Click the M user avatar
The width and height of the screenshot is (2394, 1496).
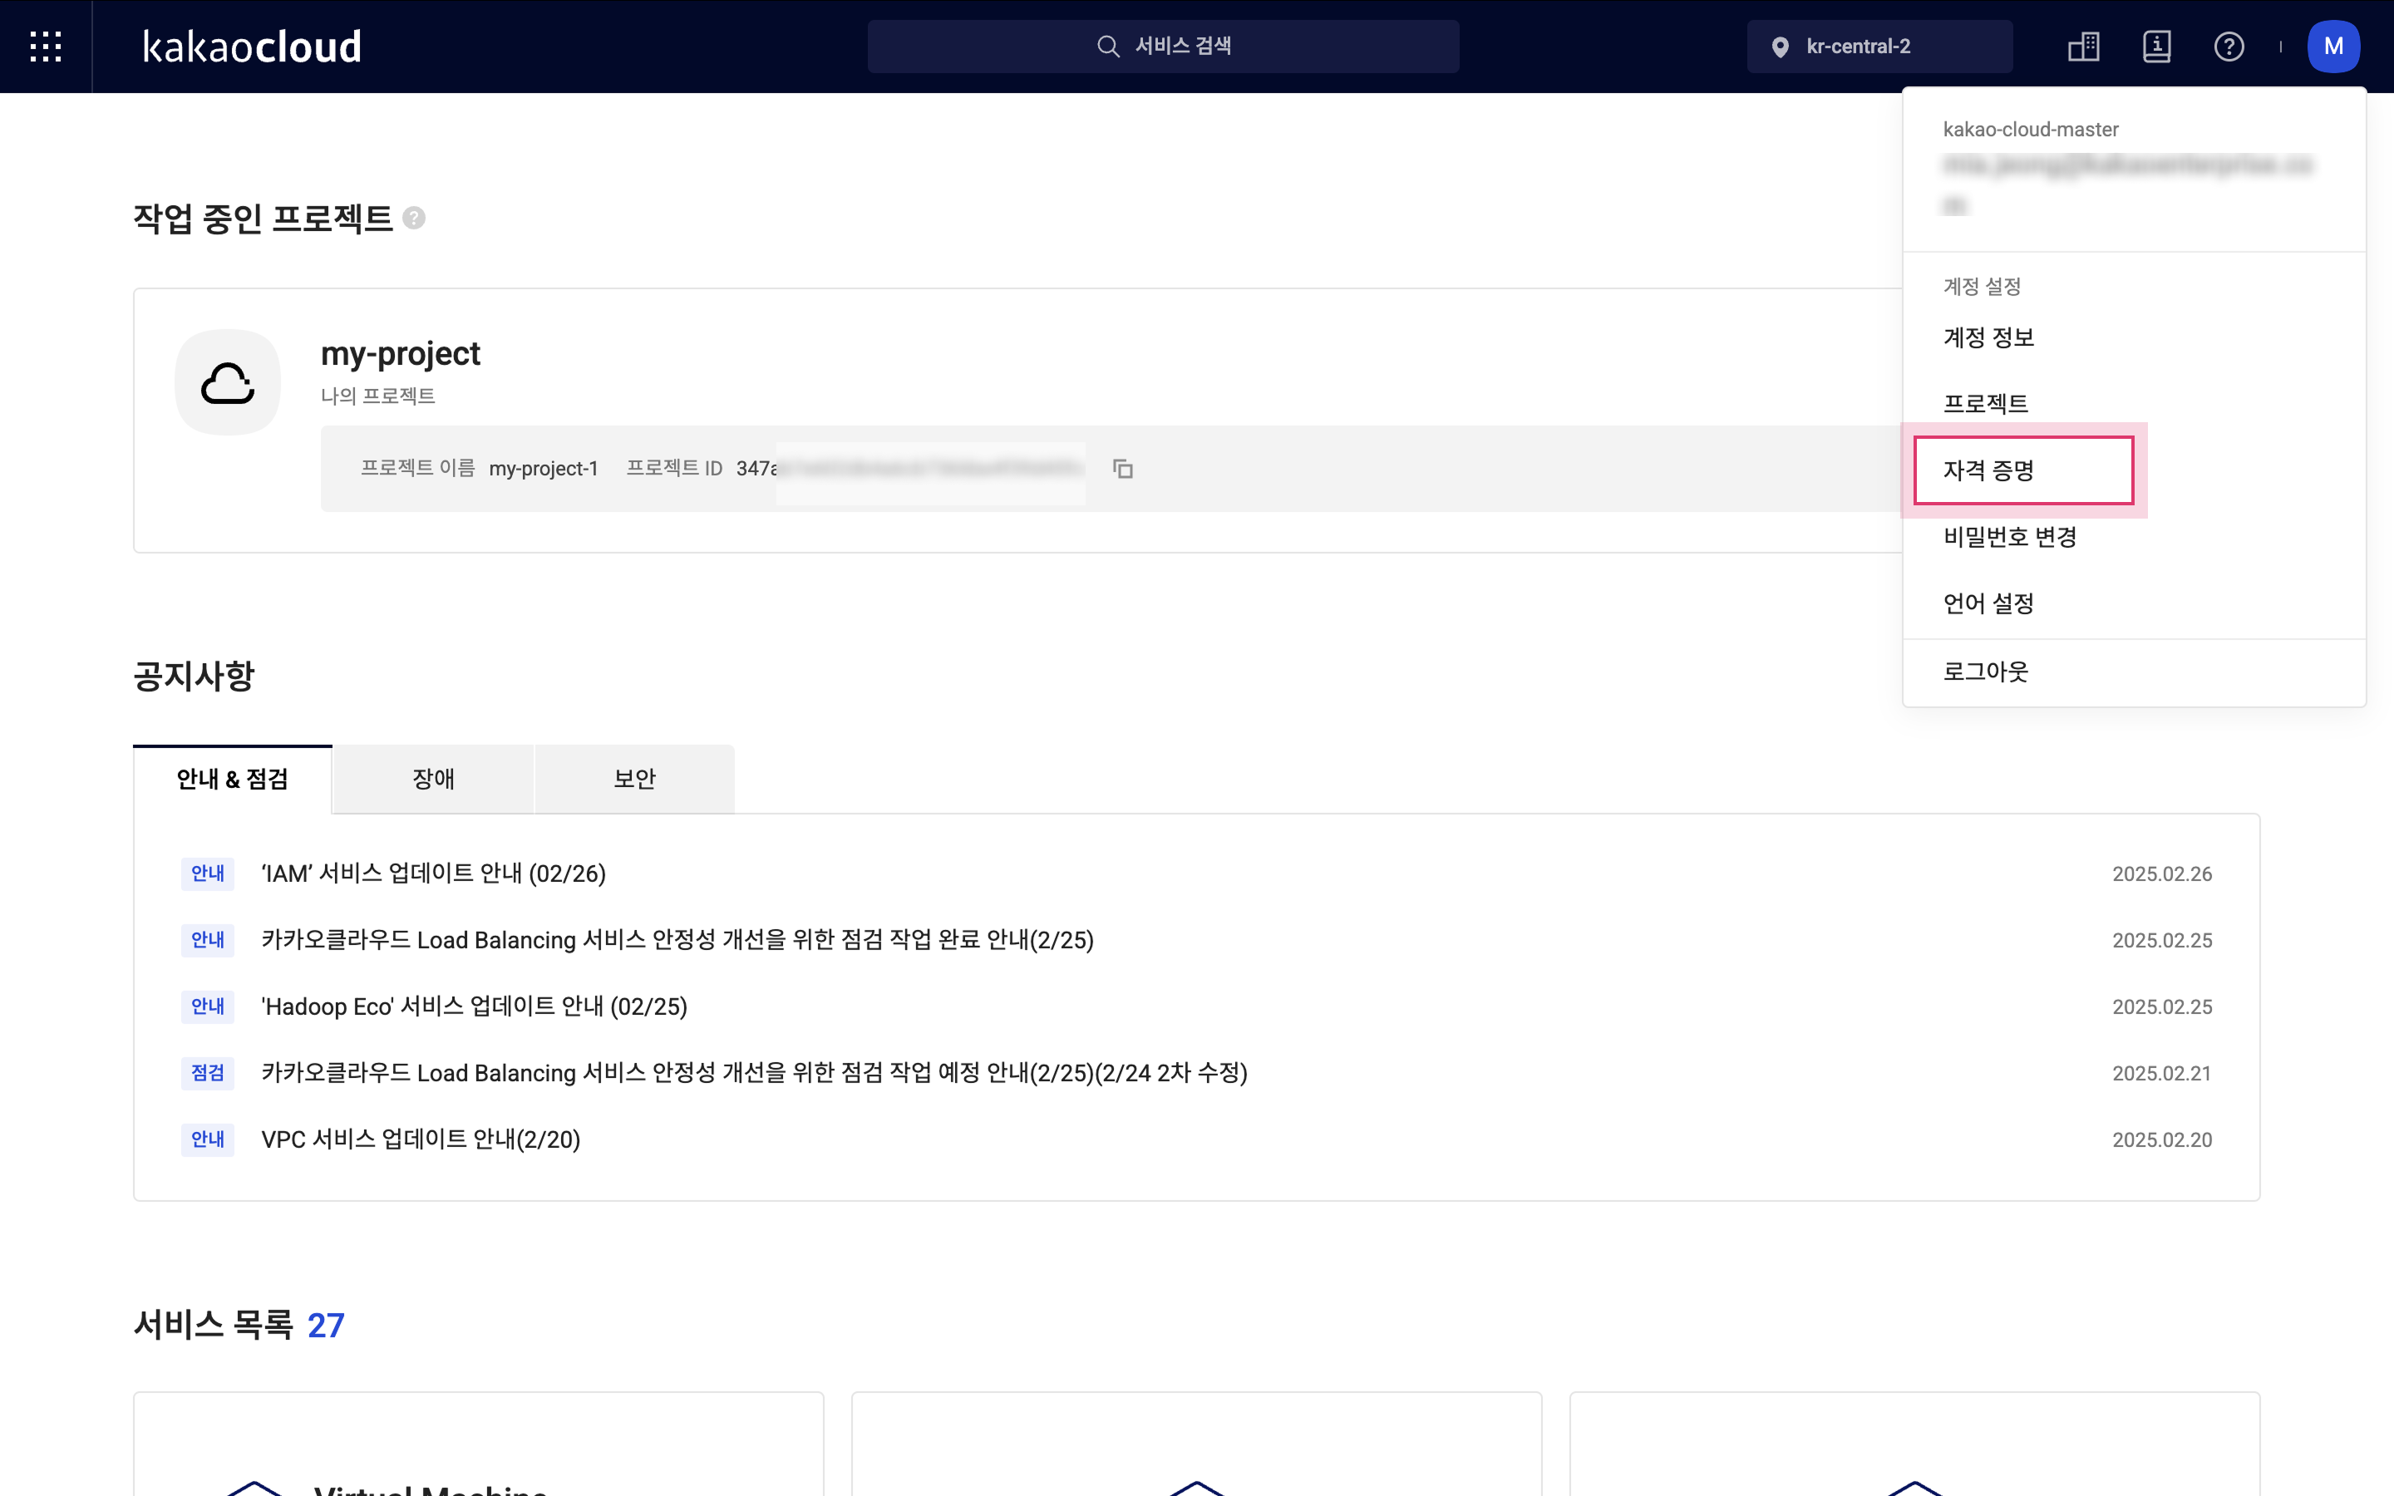2333,47
